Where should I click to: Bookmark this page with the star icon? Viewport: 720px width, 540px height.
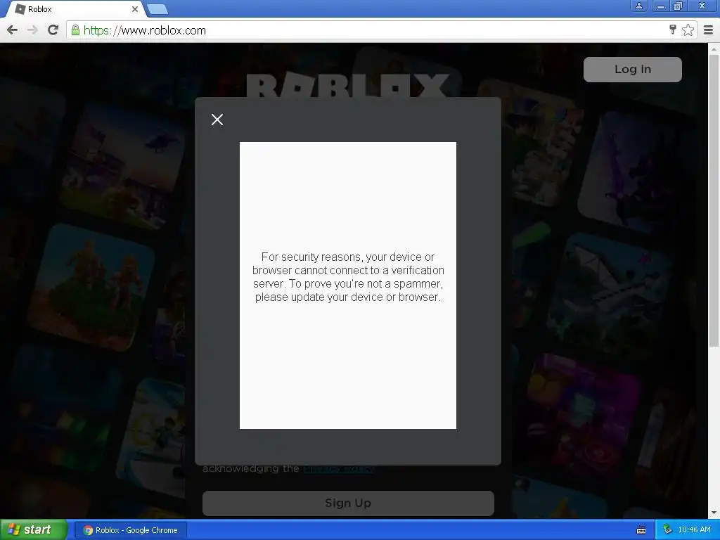(688, 30)
